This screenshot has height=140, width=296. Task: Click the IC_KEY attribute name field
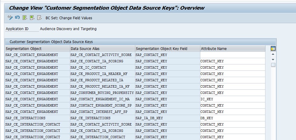click(232, 99)
